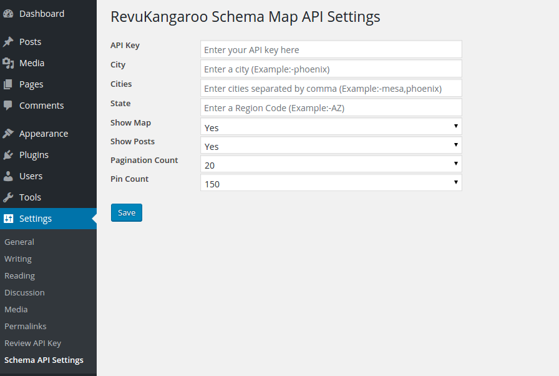Open Review API Key submenu link

click(32, 343)
